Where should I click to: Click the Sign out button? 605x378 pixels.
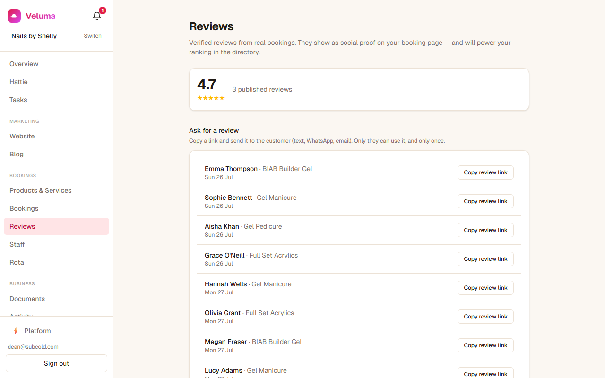[x=57, y=363]
